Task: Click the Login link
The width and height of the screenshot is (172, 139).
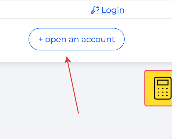Action: (x=107, y=10)
